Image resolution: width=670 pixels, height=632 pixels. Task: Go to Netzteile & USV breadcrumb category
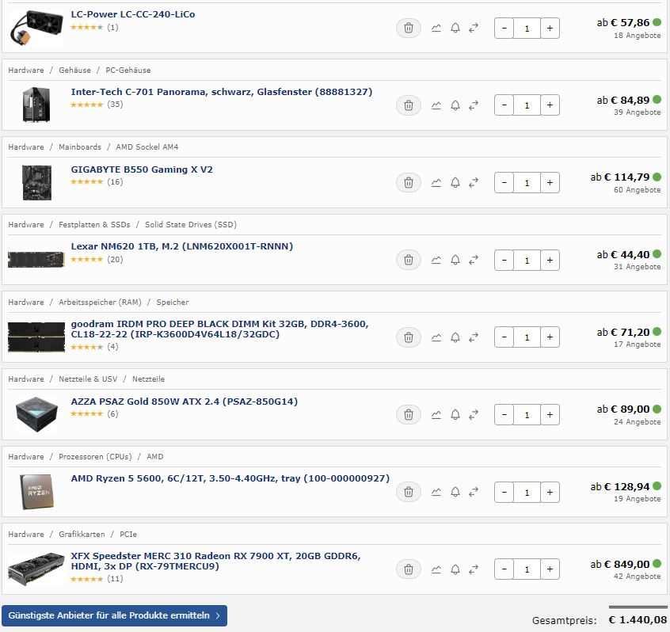88,379
